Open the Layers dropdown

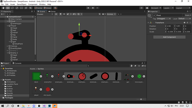pos(168,8)
